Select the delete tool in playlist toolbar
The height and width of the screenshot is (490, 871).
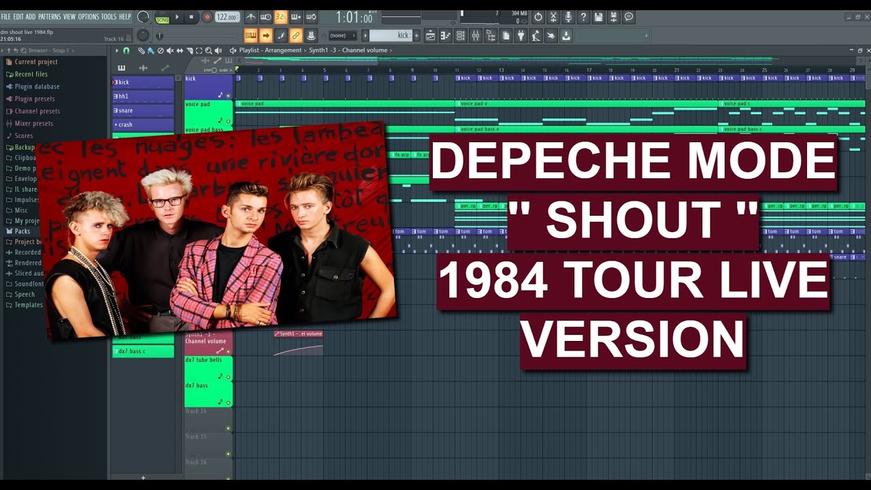point(160,50)
